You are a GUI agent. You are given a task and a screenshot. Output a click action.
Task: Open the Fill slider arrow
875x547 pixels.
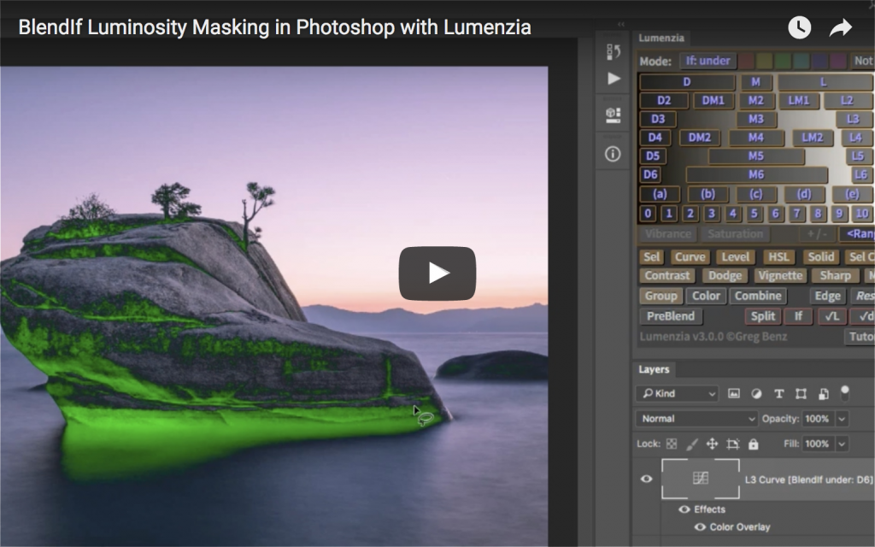pos(842,444)
